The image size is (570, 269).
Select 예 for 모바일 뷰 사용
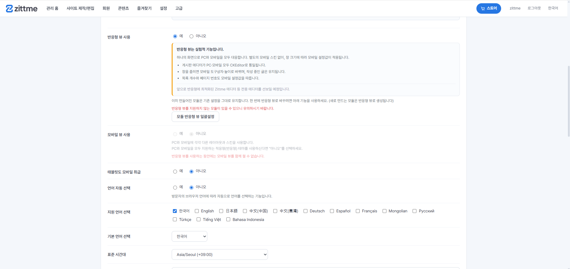(x=175, y=134)
